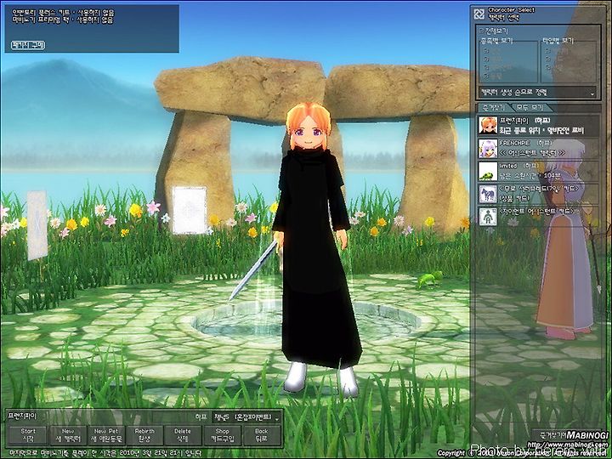Select the limited pet row with 104분
Viewport: 612px width, 459px height.
coord(539,172)
